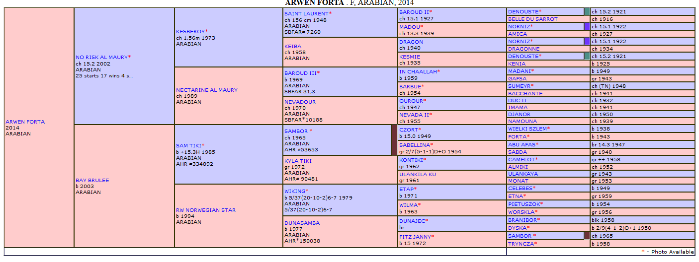
Task: Open RW NORWEGIAN STAR link
Action: coord(206,210)
